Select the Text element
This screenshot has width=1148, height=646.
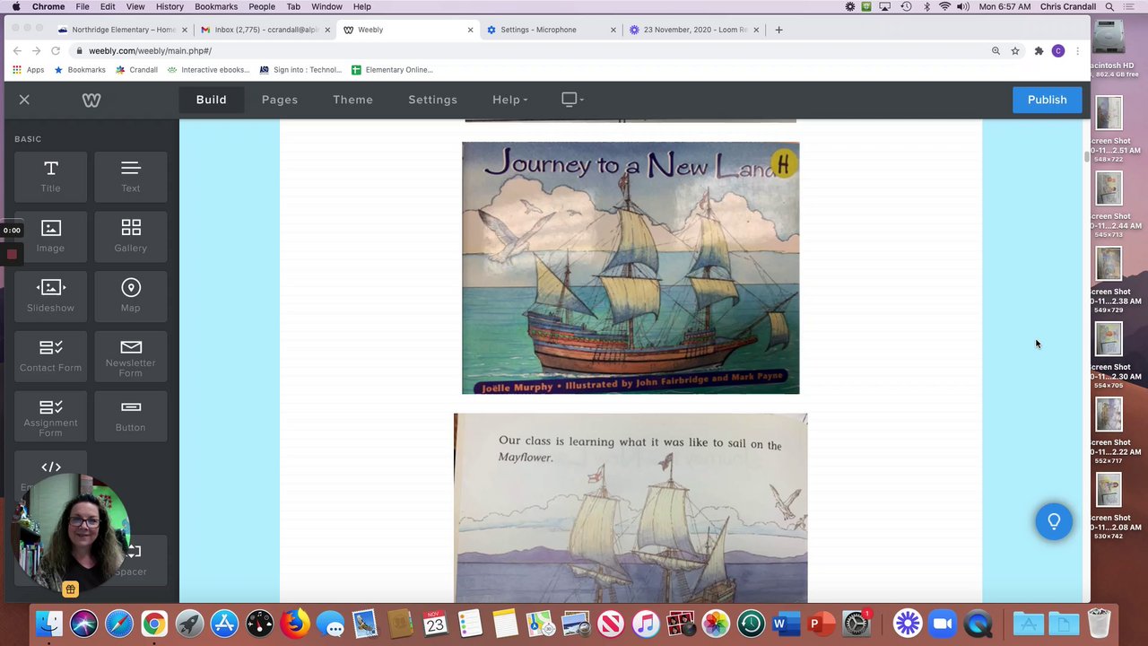click(130, 176)
